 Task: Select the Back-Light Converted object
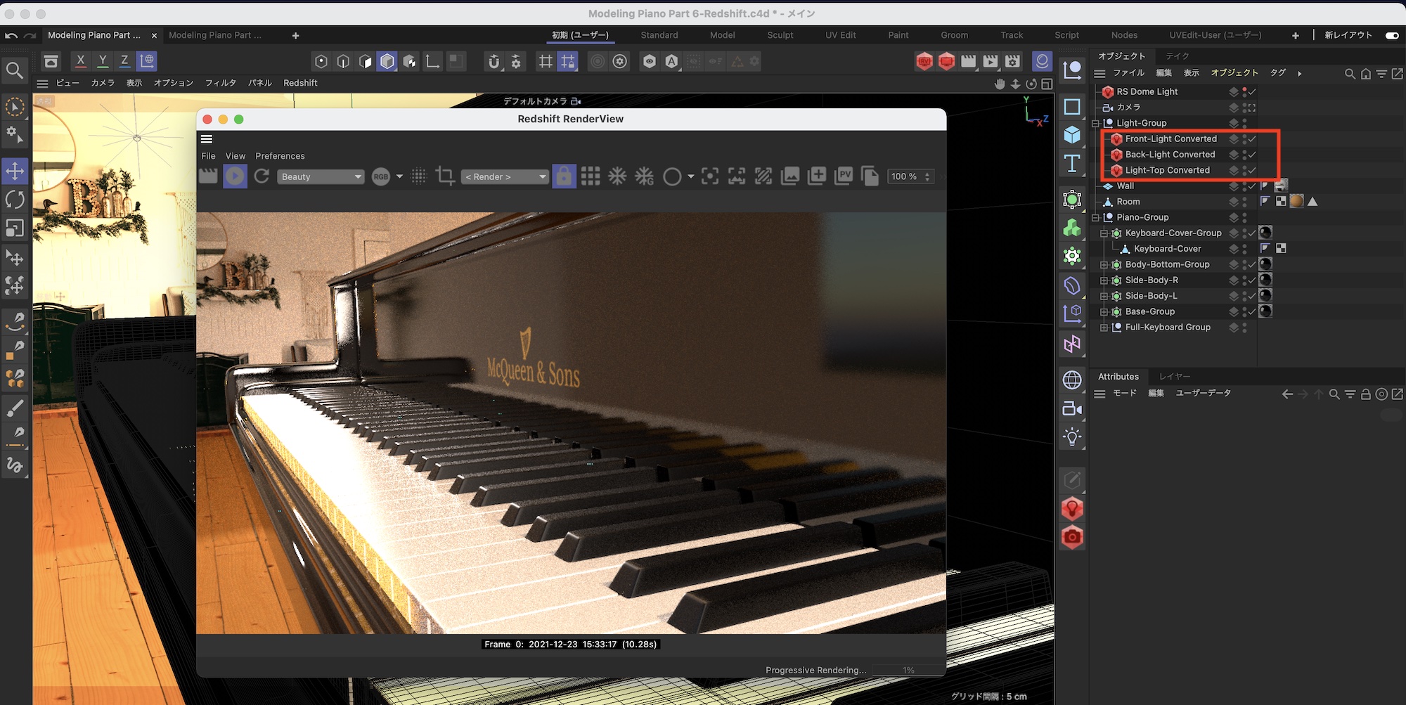pos(1170,155)
